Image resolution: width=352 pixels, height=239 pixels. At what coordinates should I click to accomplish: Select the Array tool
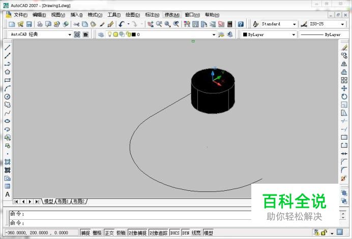point(344,80)
